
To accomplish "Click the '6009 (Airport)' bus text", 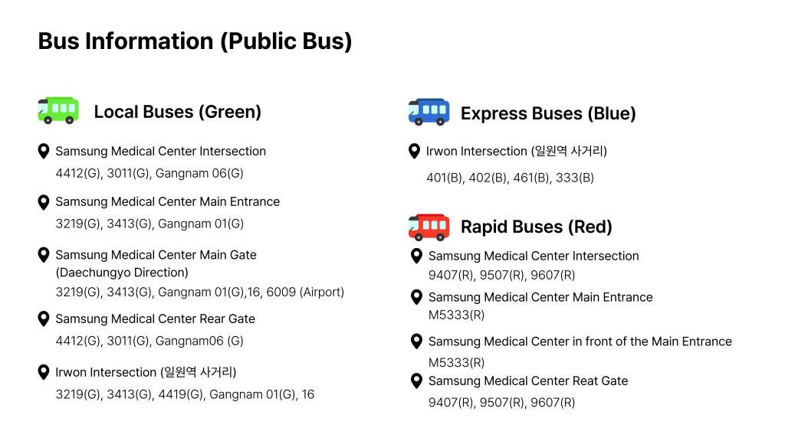I will pyautogui.click(x=305, y=292).
